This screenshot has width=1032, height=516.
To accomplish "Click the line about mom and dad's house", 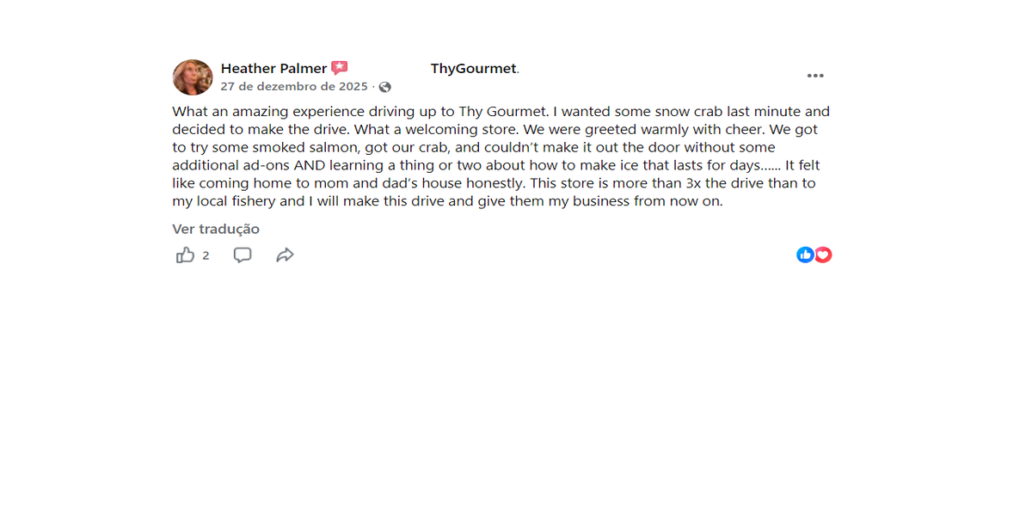I will point(494,184).
